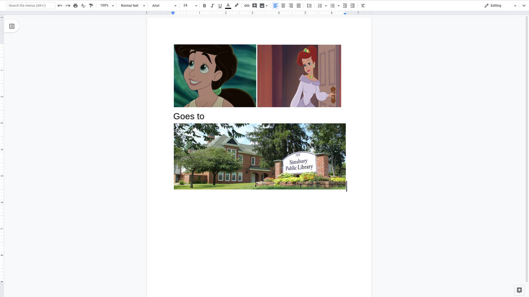This screenshot has height=297, width=529.
Task: Expand the numbered list options arrow
Action: (x=326, y=6)
